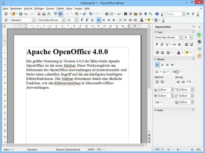Open toolbar font name dropdown
The width and height of the screenshot is (205, 153).
[x=63, y=20]
